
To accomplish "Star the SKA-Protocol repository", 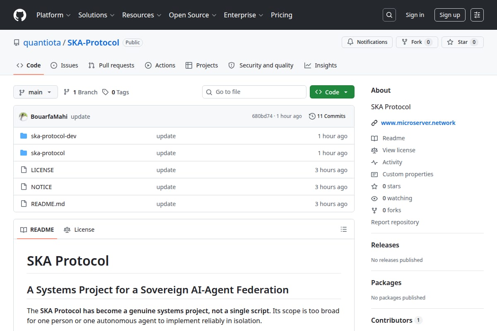I will point(463,42).
